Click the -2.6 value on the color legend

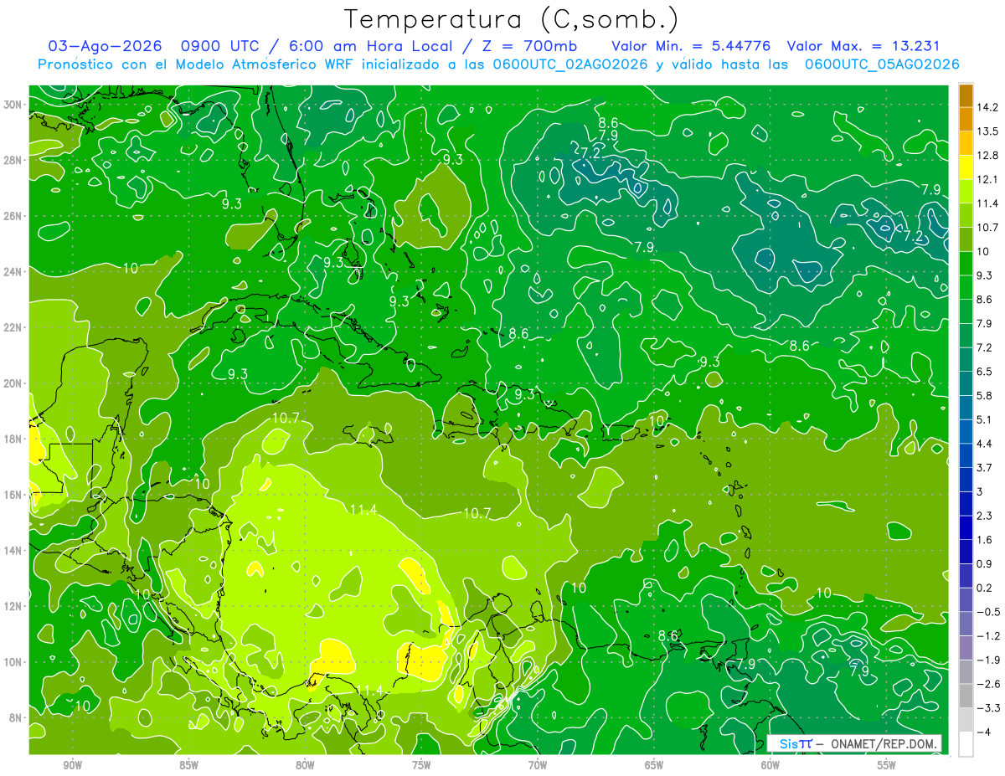click(x=987, y=683)
